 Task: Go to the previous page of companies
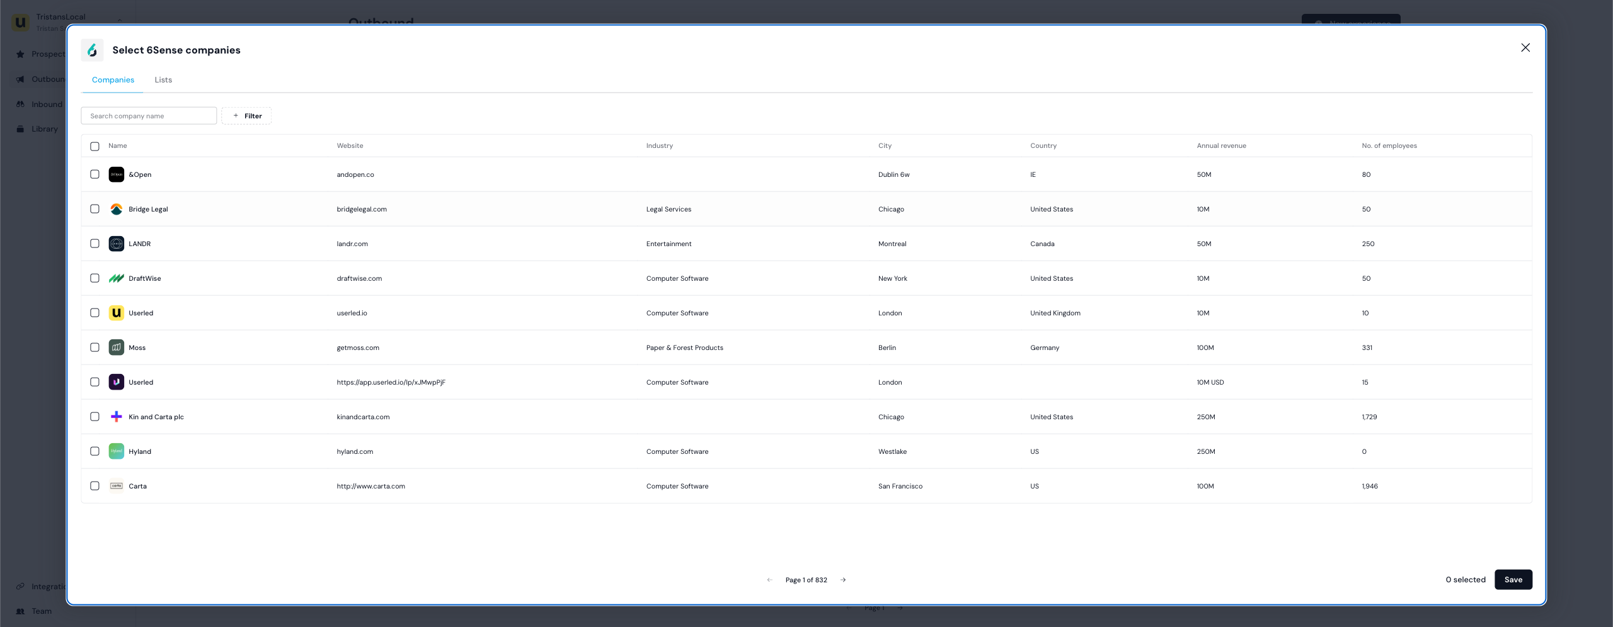click(x=769, y=580)
